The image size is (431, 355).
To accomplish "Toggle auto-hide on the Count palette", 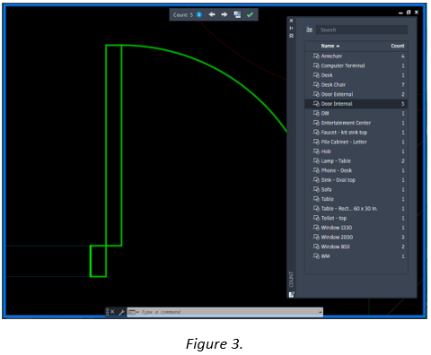I will (x=291, y=28).
